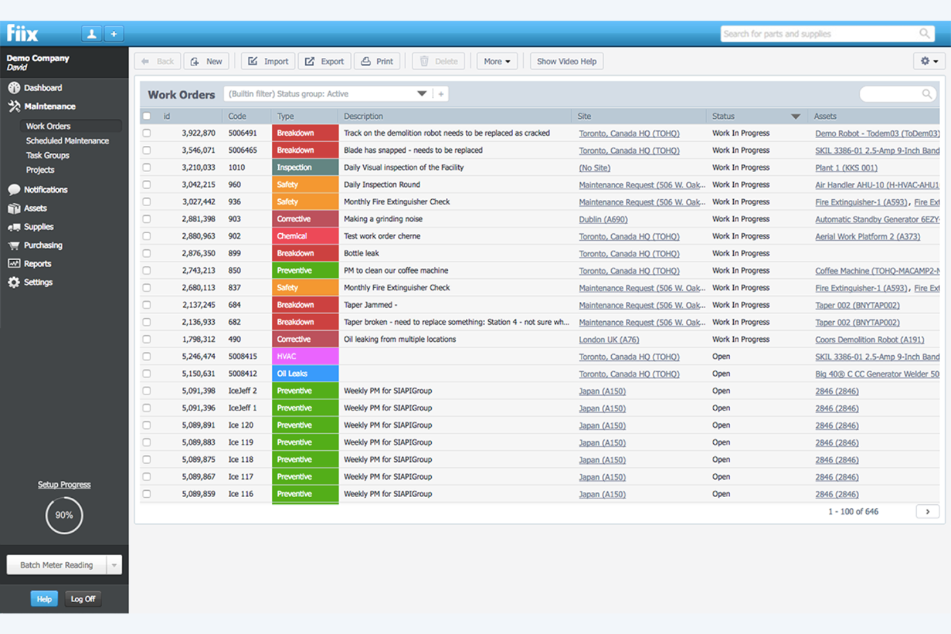Select all rows with header checkbox
Screen dimensions: 951x634
pos(147,116)
